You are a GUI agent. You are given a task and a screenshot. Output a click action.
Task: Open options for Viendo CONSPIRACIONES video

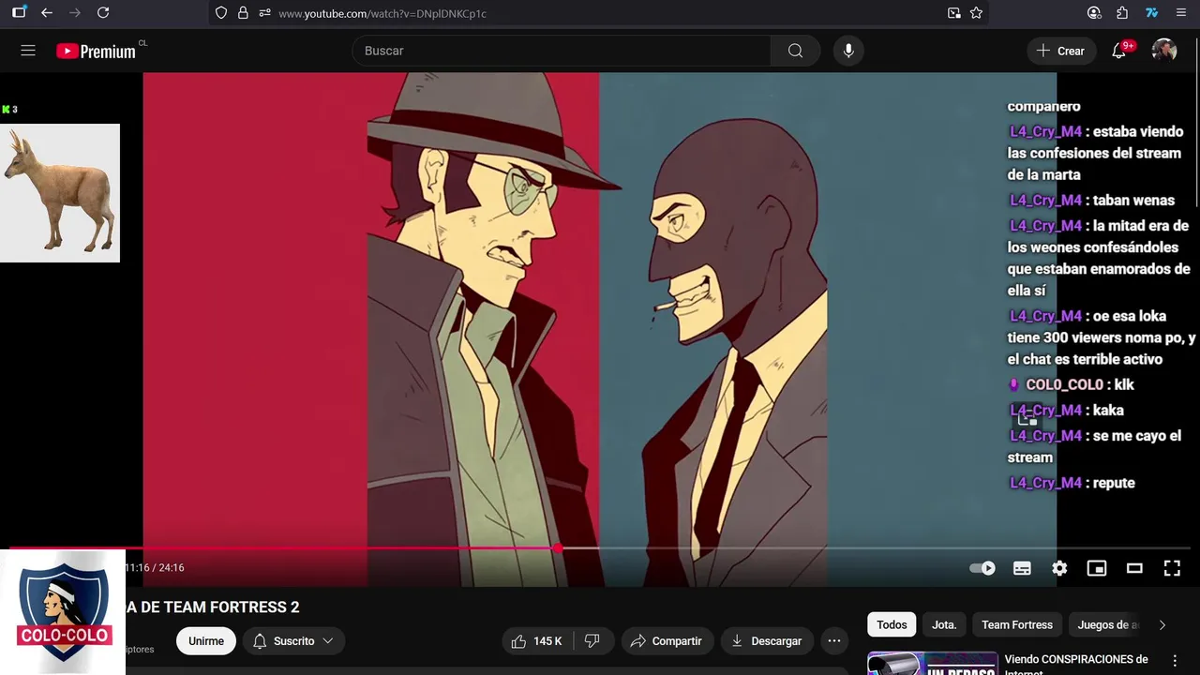tap(1174, 661)
